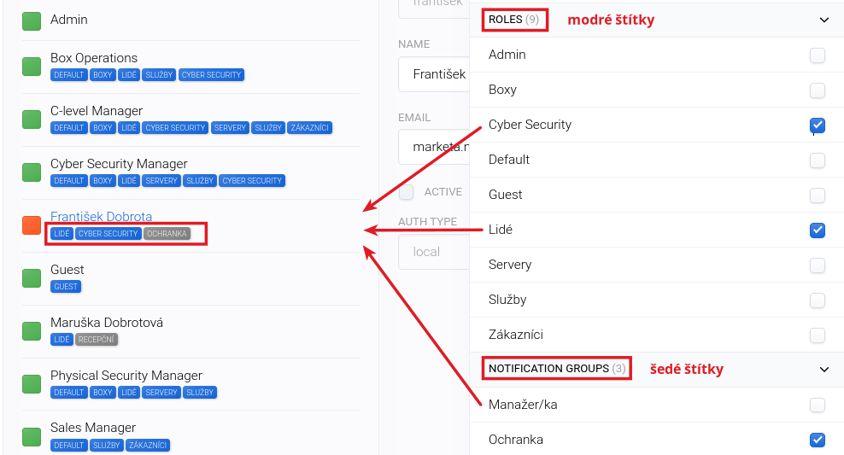
Task: Select Cyber Security Manager in the user list
Action: pyautogui.click(x=119, y=164)
